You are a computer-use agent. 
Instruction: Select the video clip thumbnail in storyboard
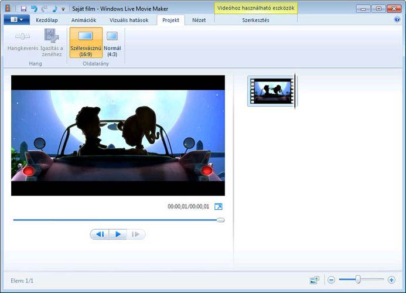271,91
